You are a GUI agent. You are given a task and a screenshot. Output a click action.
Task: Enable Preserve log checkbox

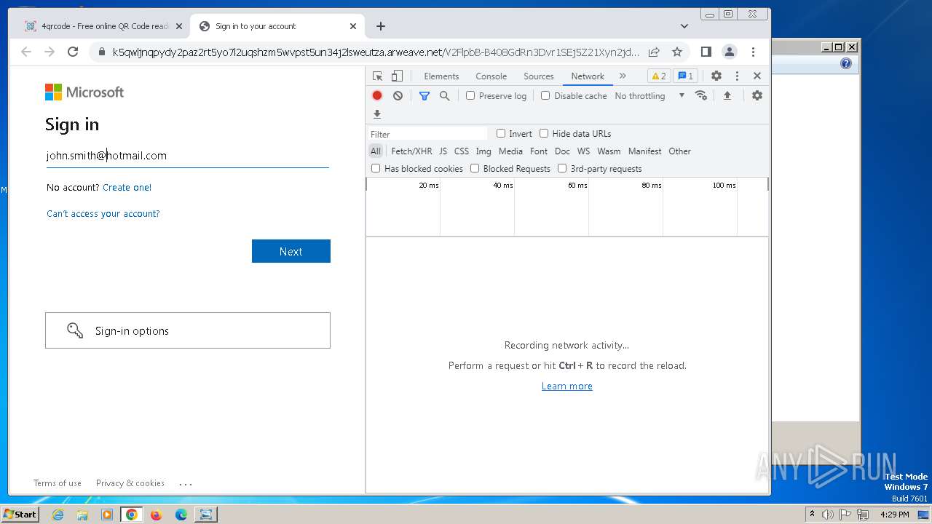click(470, 95)
